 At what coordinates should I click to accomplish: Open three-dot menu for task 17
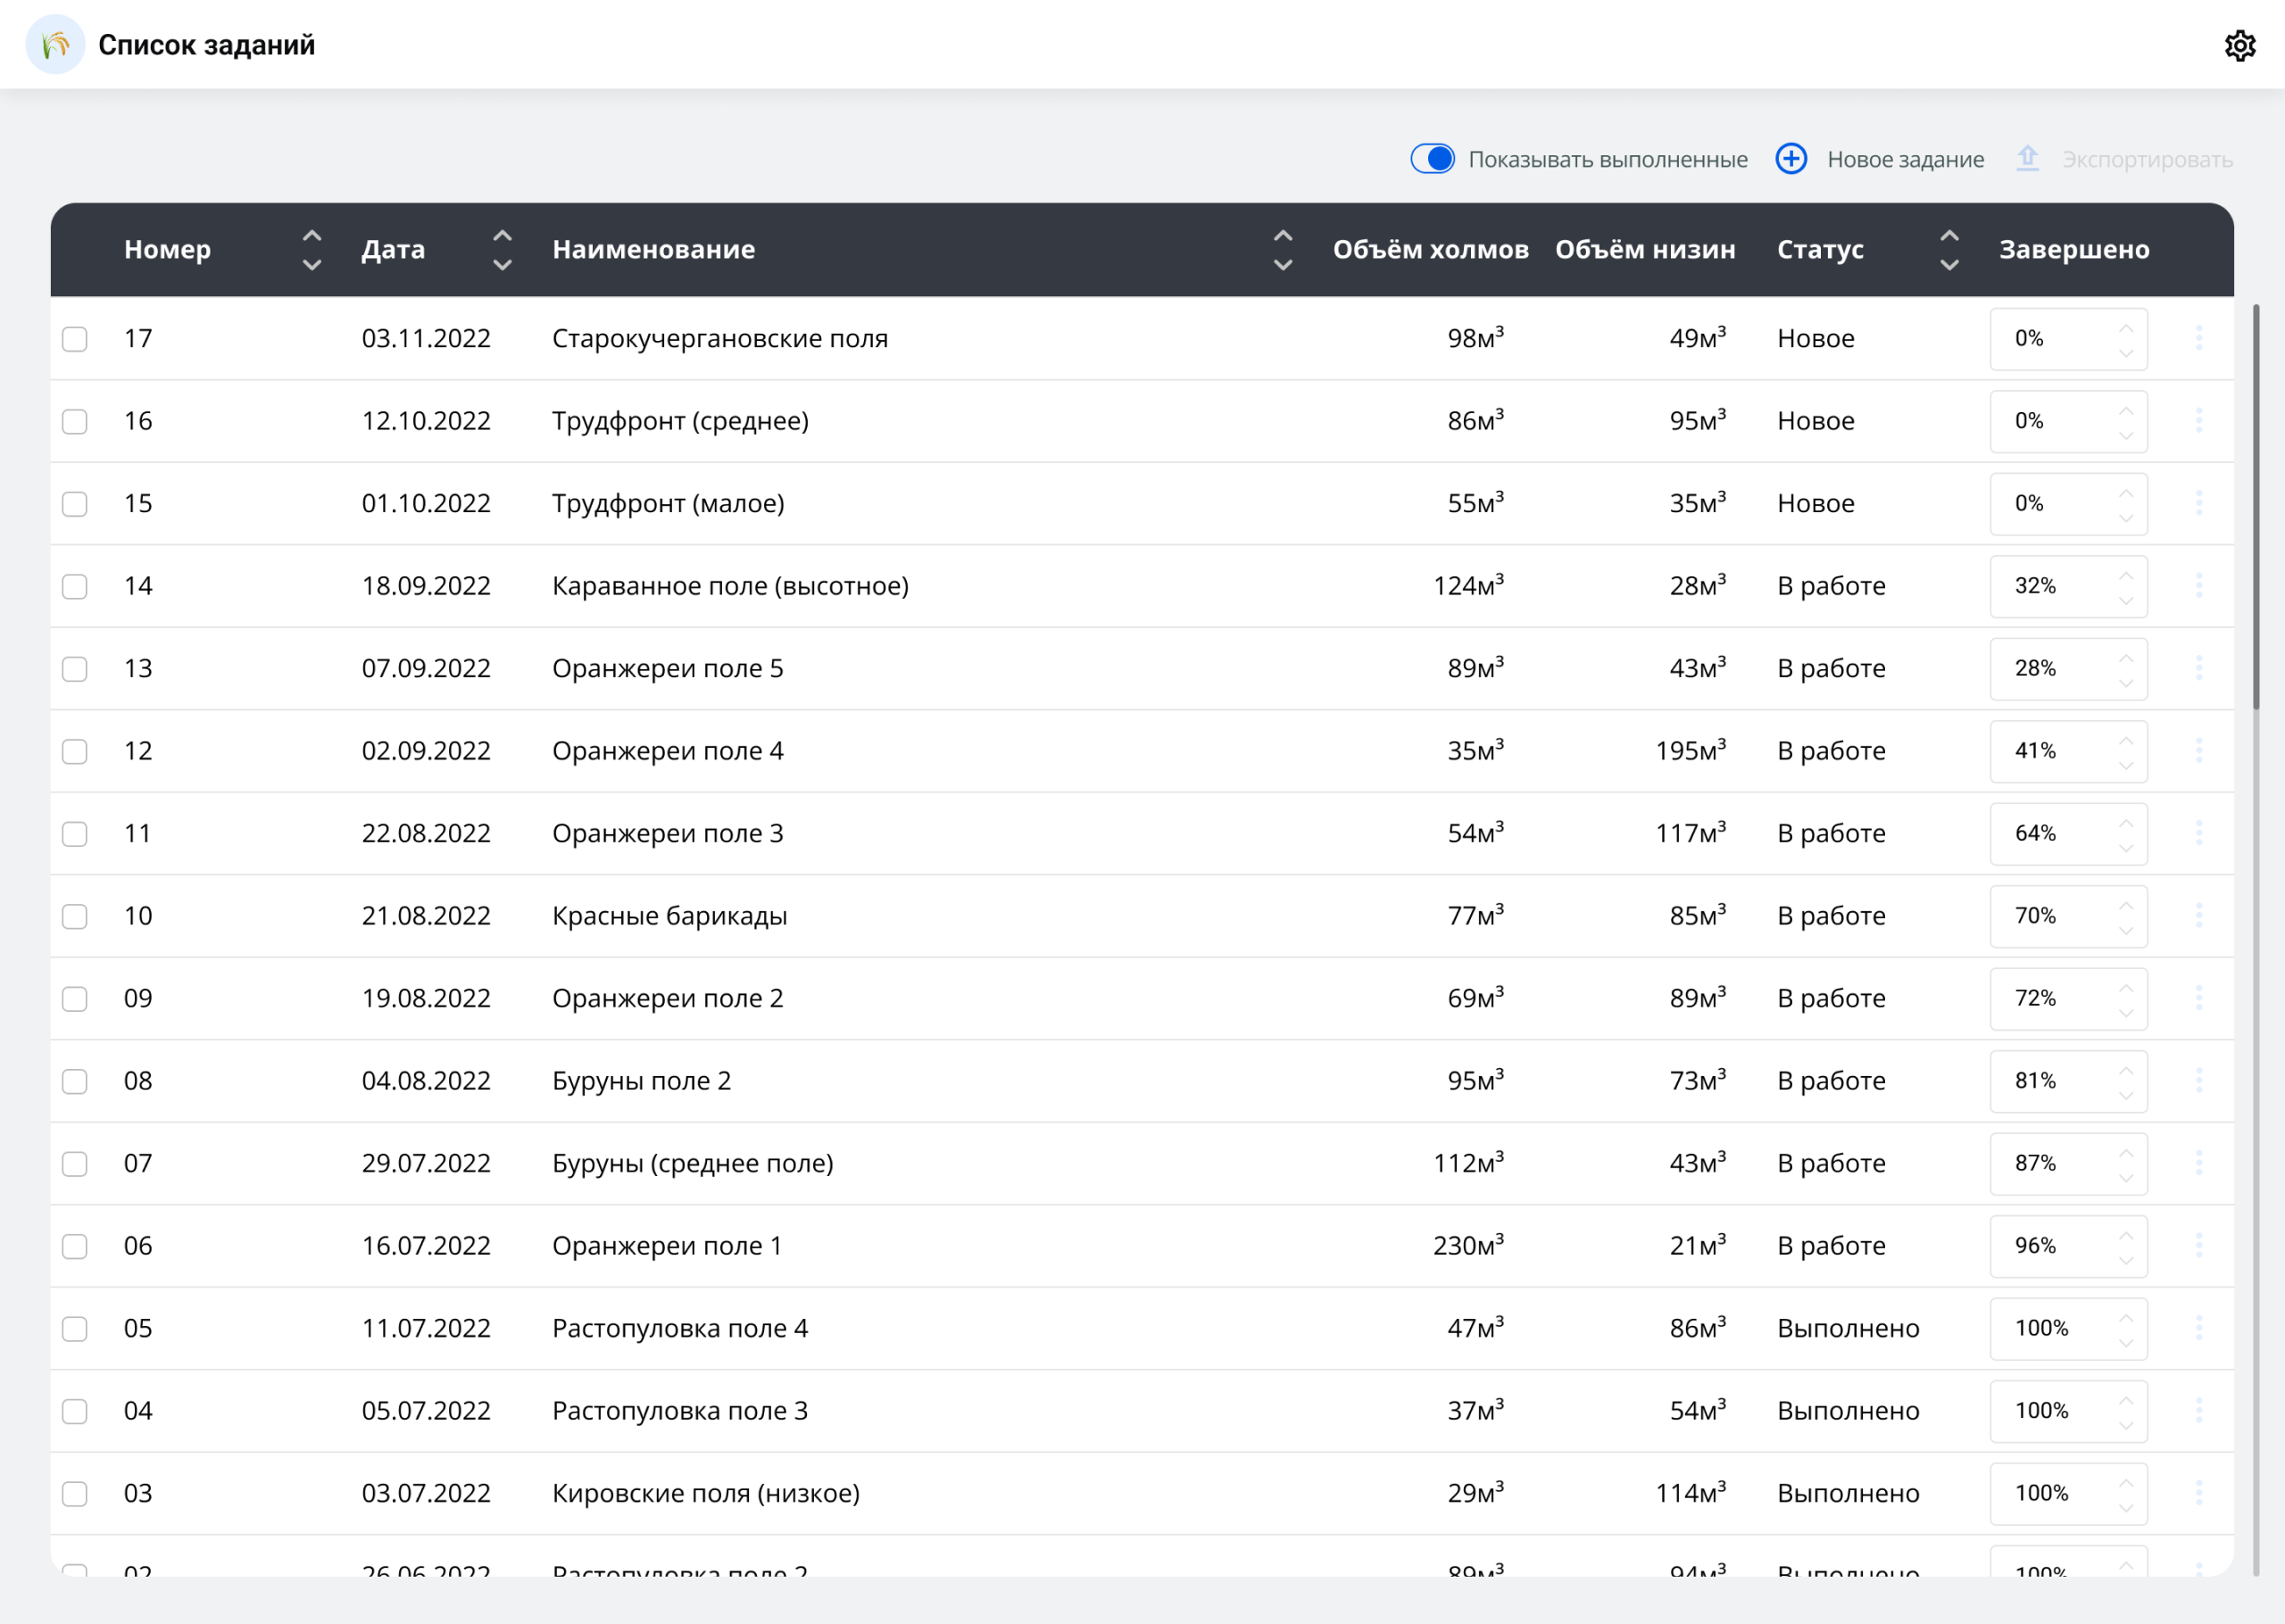[2198, 338]
